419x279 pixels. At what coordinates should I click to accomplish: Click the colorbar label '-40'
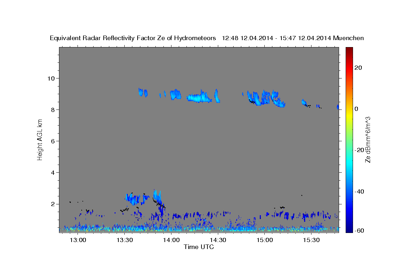(x=359, y=191)
